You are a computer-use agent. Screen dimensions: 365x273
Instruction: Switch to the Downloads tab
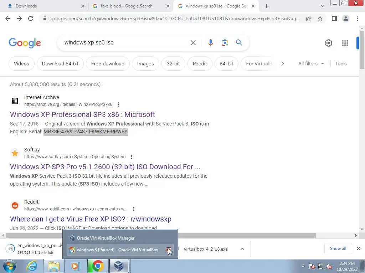tap(44, 6)
